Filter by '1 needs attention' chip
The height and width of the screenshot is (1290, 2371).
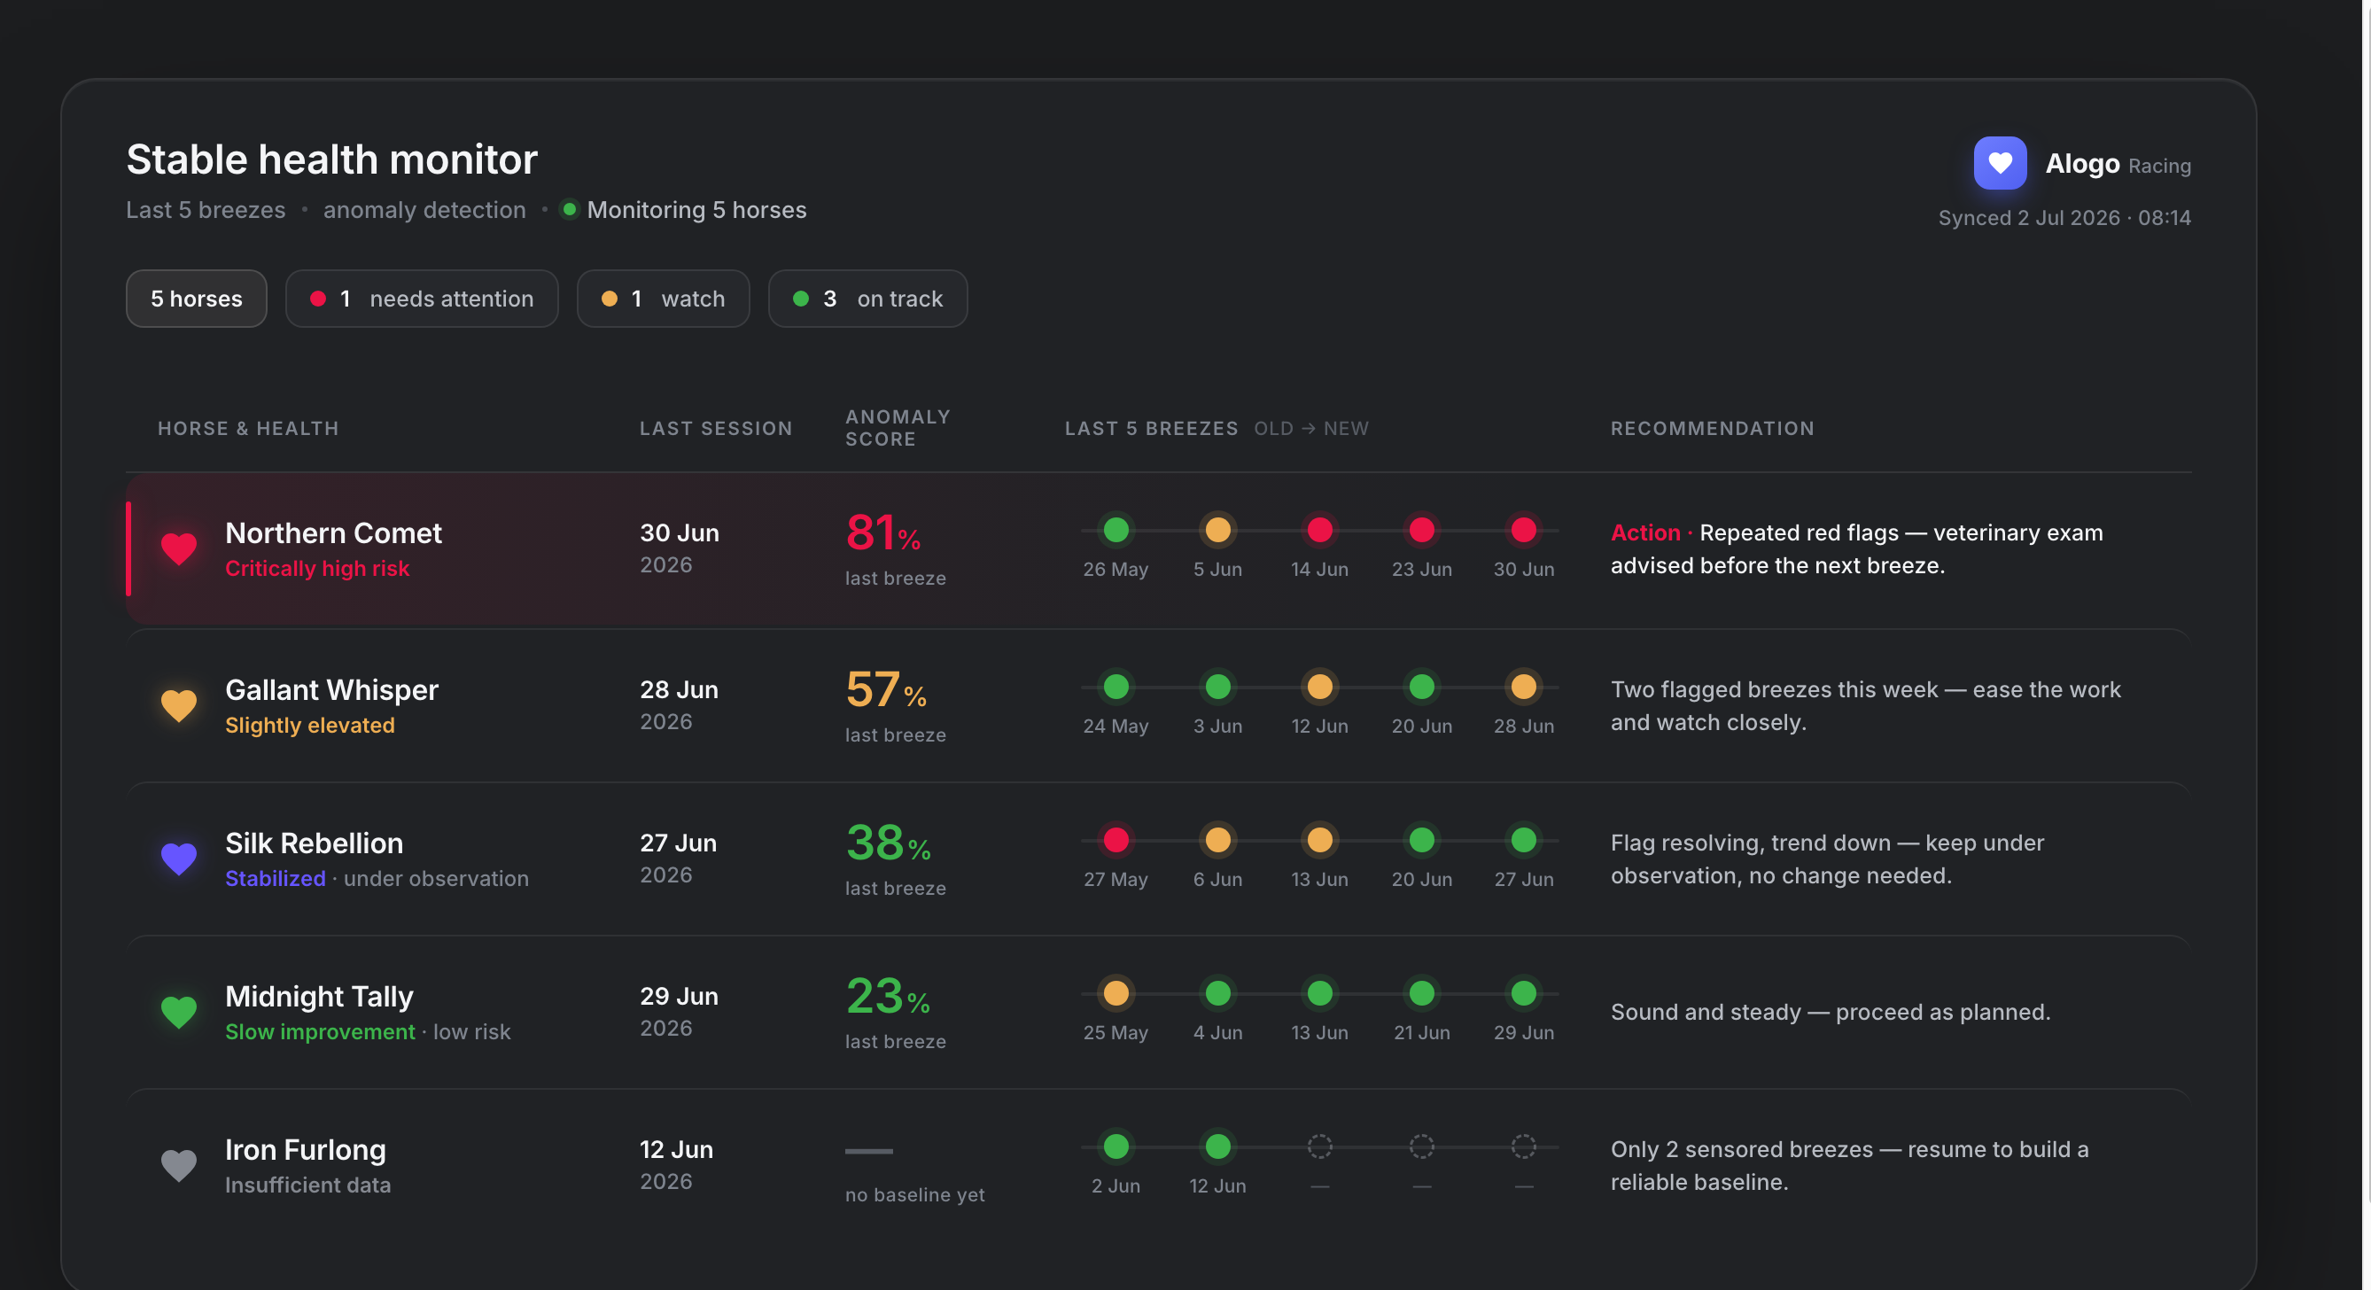(422, 298)
